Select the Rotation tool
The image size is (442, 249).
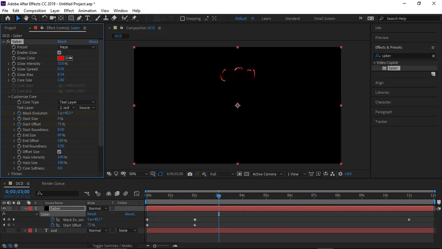45,18
